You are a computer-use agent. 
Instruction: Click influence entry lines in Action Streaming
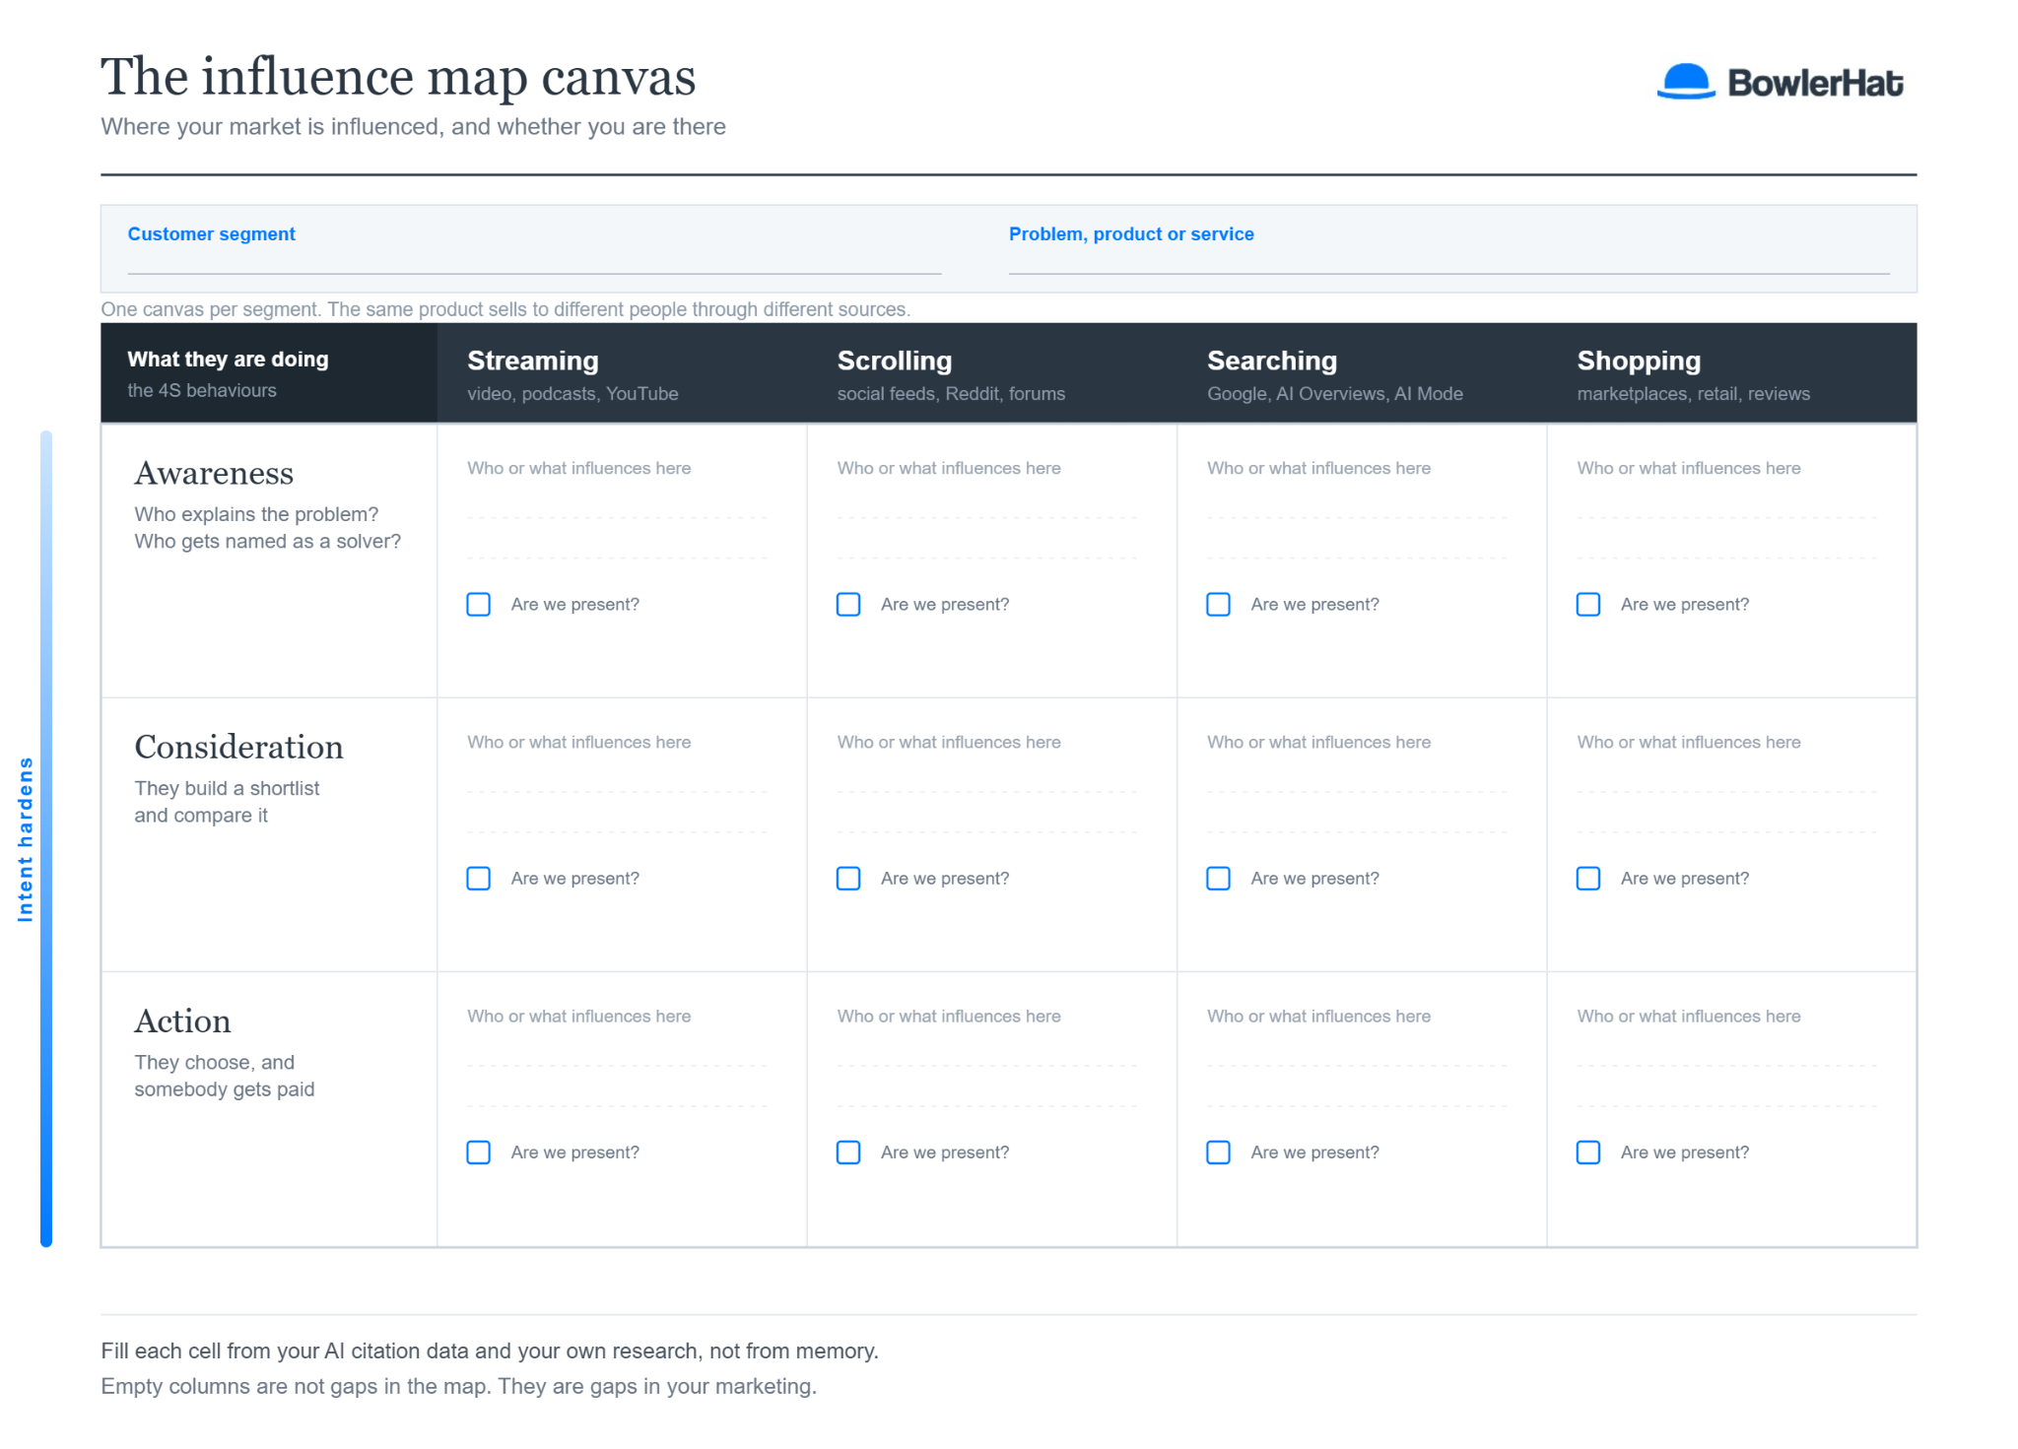(x=617, y=1086)
